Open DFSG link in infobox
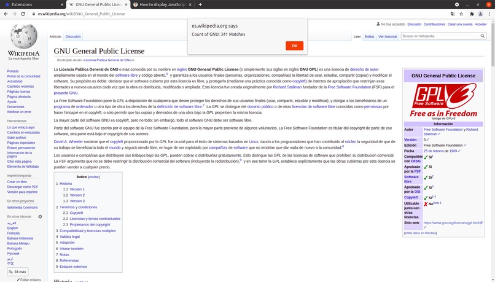 [x=416, y=161]
